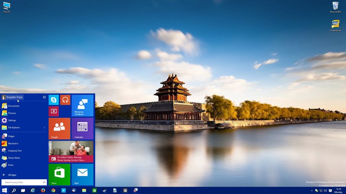Open the Skype tile
The height and width of the screenshot is (194, 346).
54,100
